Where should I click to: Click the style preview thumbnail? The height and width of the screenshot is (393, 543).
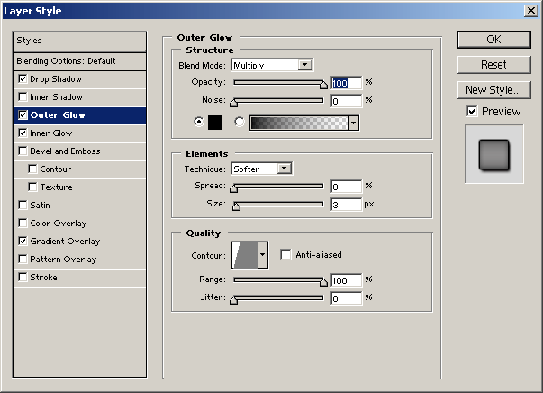pyautogui.click(x=494, y=154)
